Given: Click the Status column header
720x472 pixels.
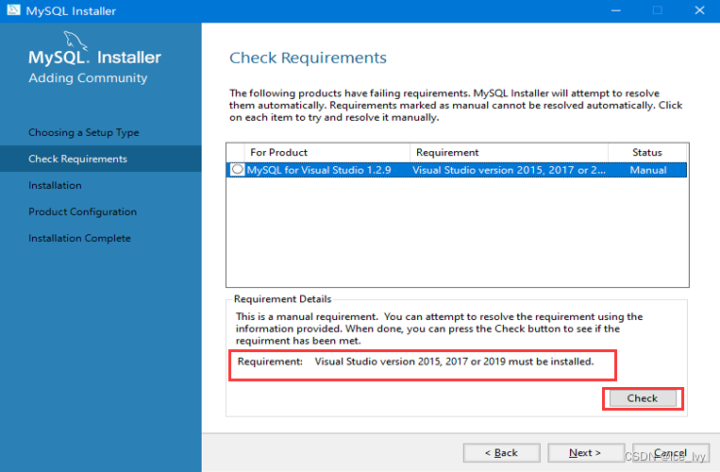Looking at the screenshot, I should 647,152.
